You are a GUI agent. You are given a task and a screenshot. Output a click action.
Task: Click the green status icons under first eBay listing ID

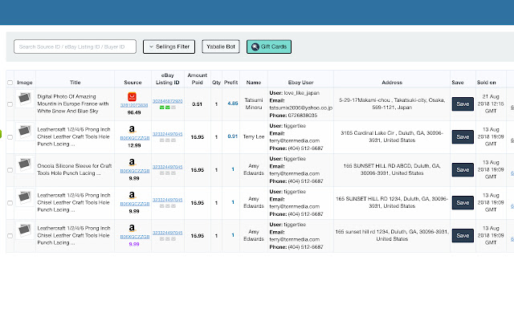(x=168, y=107)
